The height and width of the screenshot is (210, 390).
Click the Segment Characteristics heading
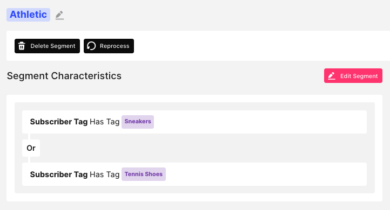coord(64,76)
